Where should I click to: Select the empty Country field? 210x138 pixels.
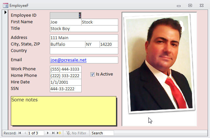coord(84,51)
